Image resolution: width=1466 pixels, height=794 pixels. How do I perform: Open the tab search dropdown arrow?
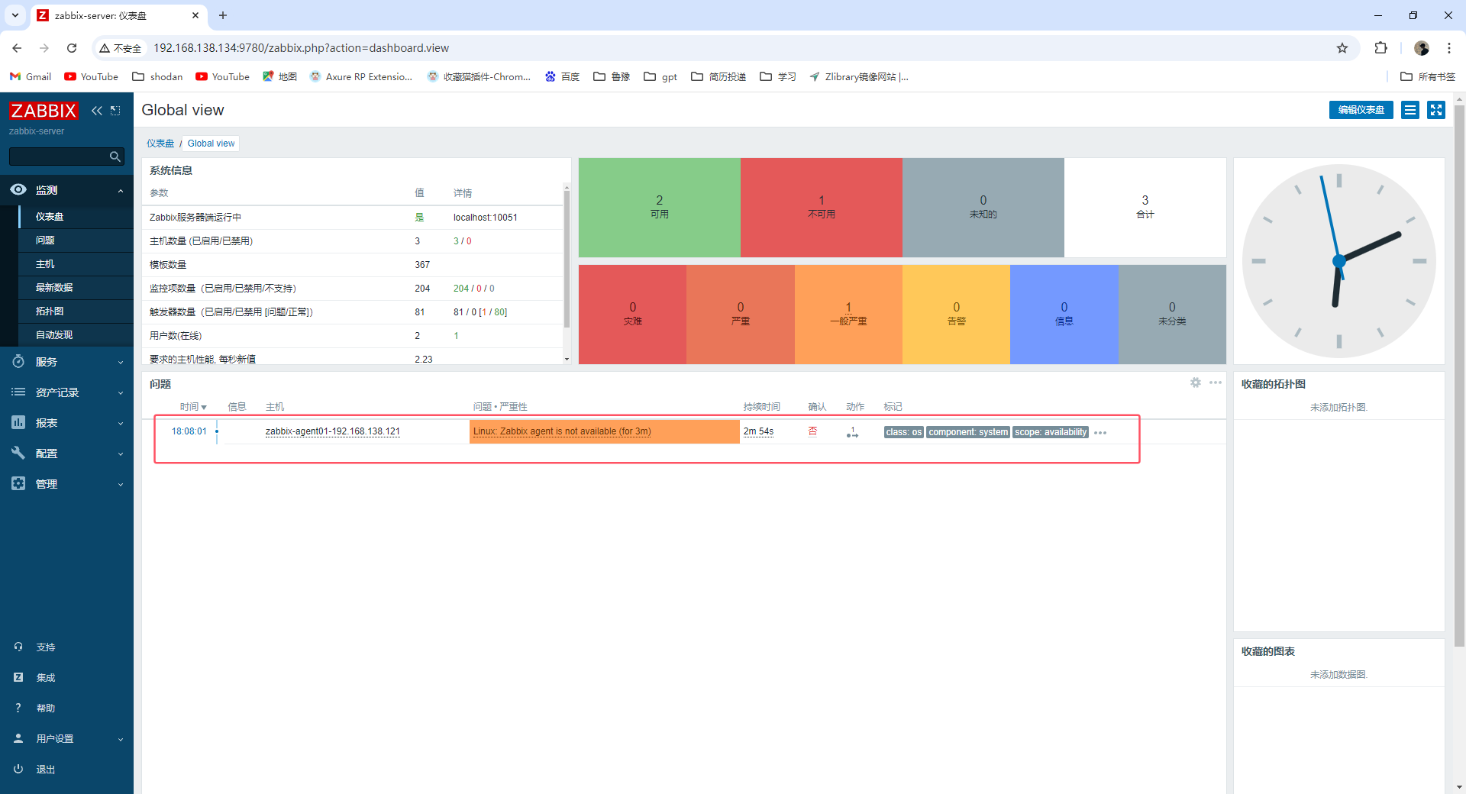pos(15,15)
